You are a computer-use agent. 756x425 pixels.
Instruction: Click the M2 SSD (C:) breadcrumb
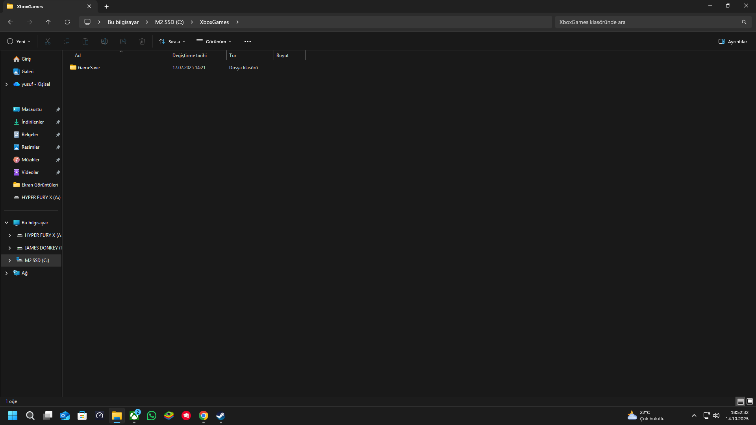(169, 22)
